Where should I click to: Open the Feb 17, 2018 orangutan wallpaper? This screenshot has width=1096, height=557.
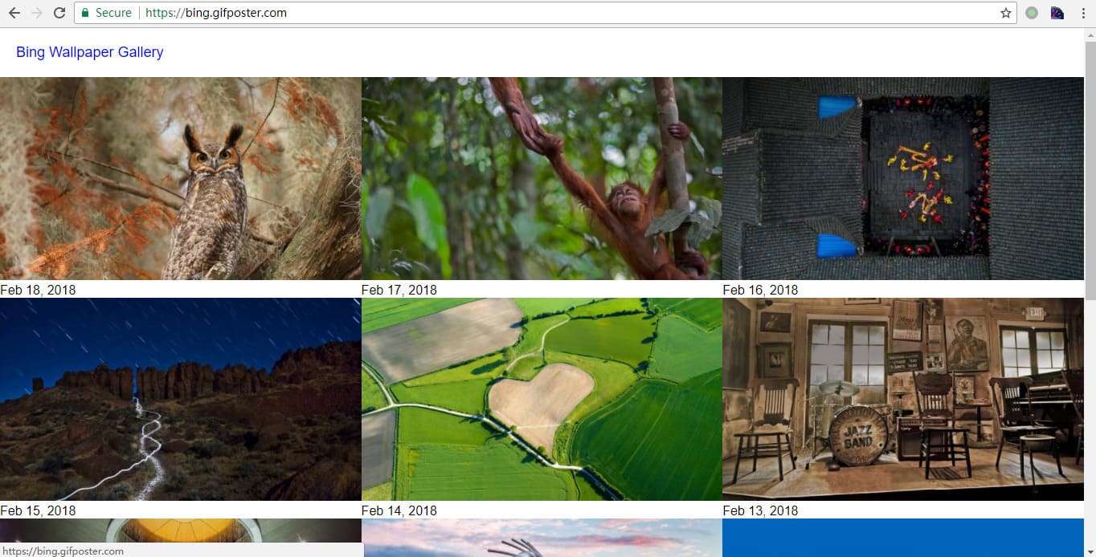point(542,178)
